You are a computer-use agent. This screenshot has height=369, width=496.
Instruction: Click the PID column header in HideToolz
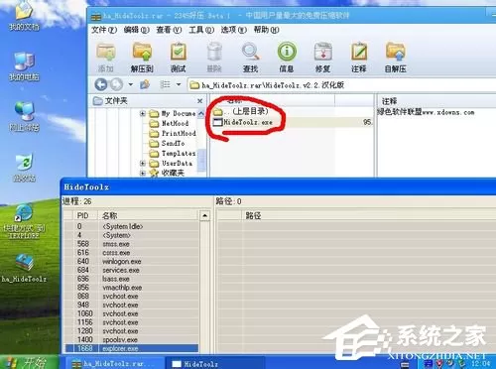point(85,216)
